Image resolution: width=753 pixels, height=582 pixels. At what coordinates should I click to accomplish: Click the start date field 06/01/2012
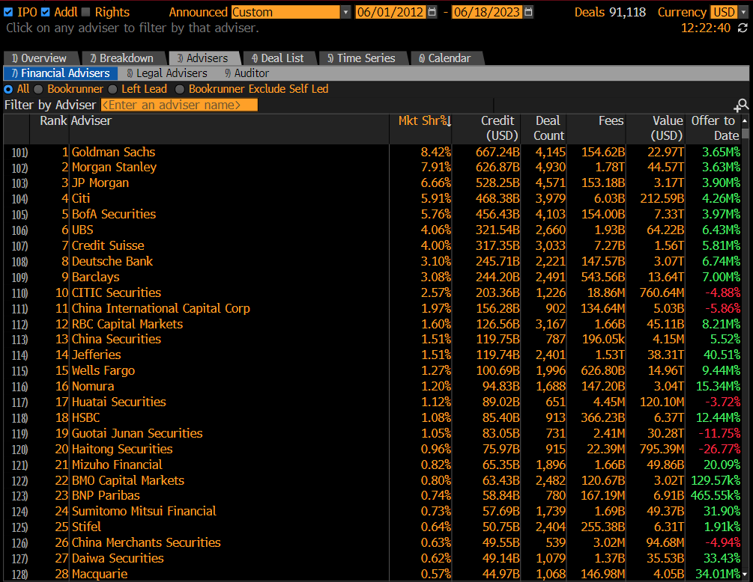coord(390,12)
